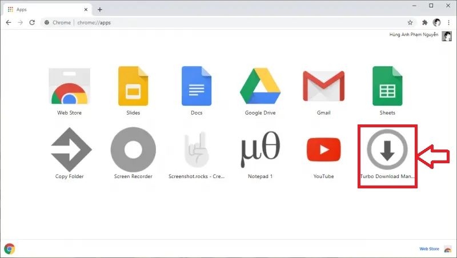Reload the current page

click(x=32, y=22)
